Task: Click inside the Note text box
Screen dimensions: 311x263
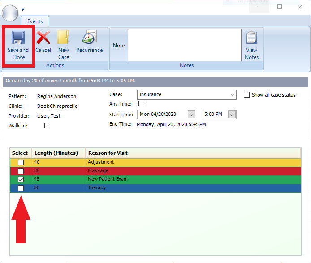Action: (185, 45)
